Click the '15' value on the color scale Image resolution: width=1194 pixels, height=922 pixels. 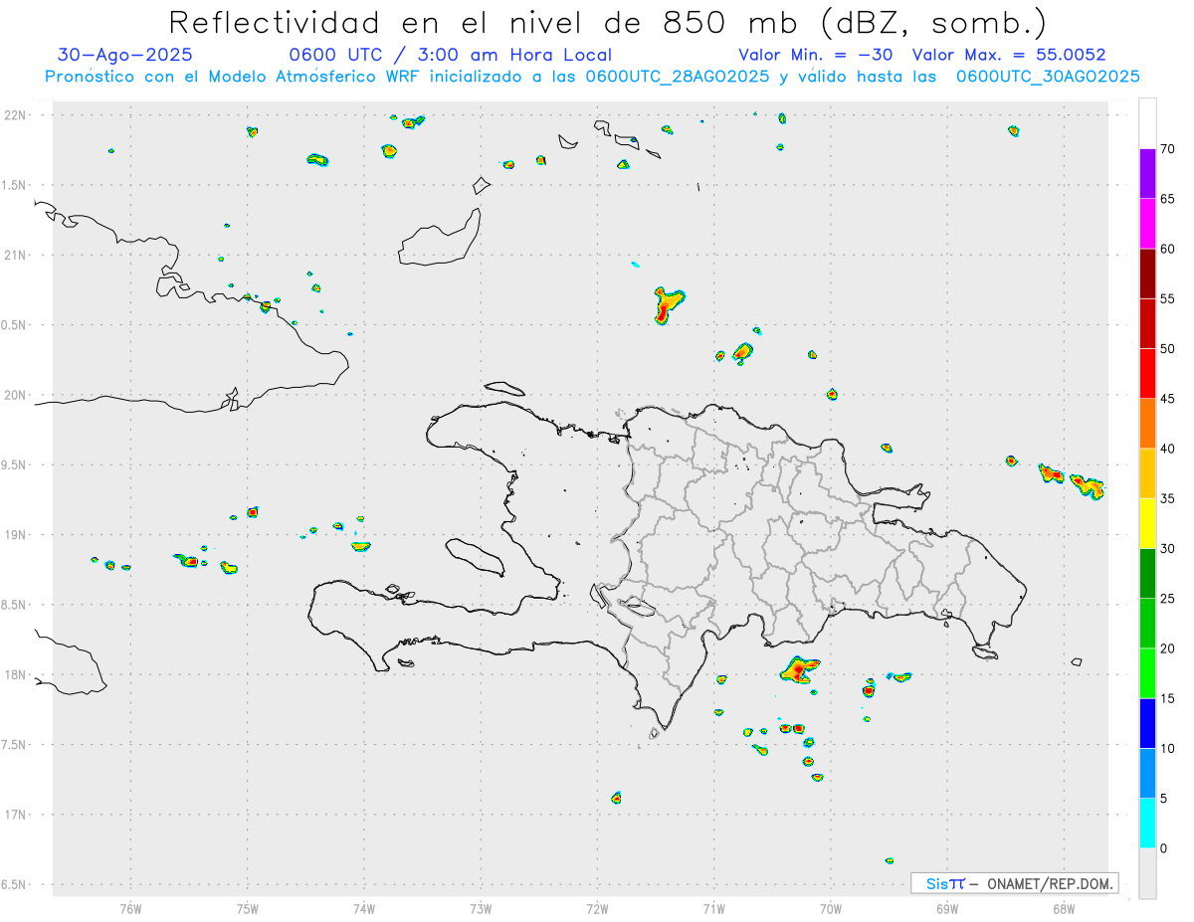(x=1168, y=699)
